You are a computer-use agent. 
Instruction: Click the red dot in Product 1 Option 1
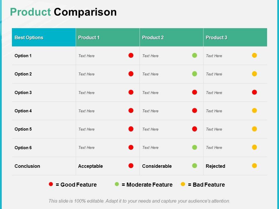[x=131, y=55]
